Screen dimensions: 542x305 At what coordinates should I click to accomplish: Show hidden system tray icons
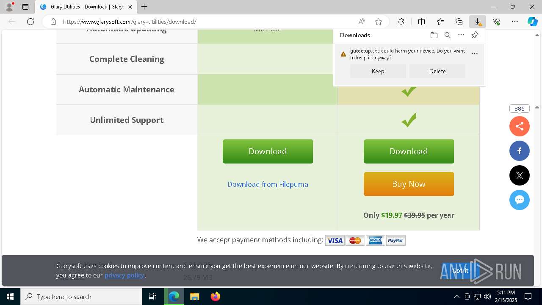pyautogui.click(x=456, y=297)
